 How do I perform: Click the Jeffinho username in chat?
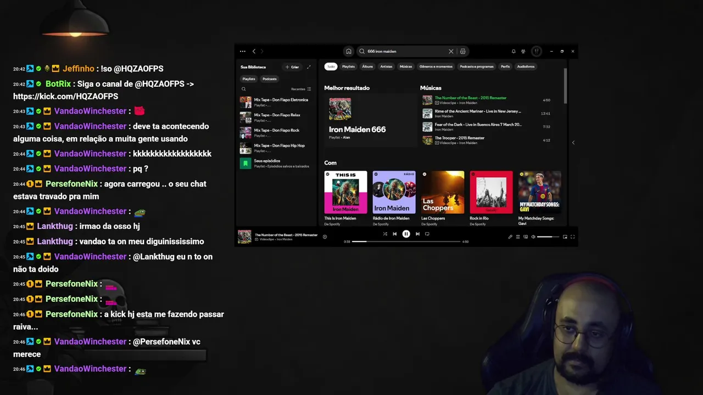tap(79, 69)
